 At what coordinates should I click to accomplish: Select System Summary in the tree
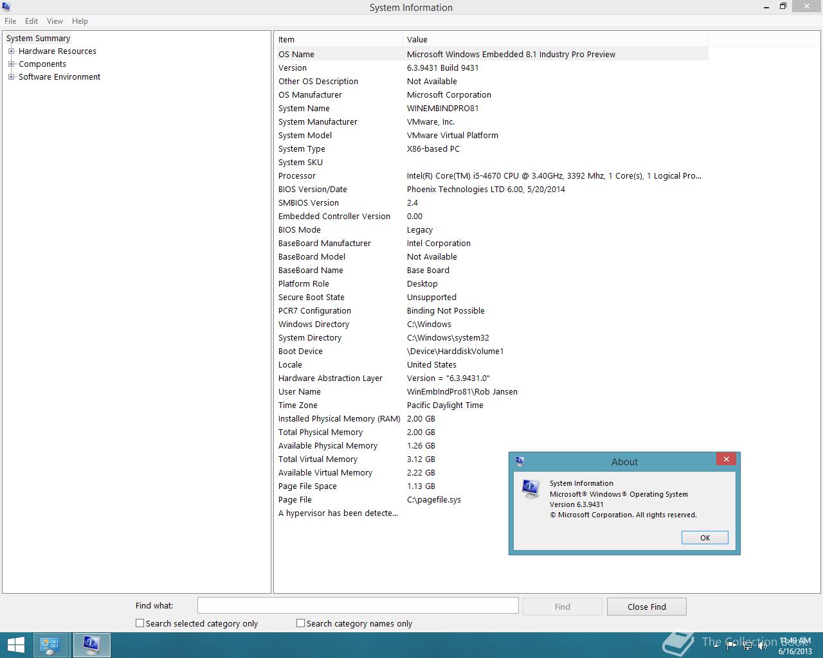(x=38, y=38)
